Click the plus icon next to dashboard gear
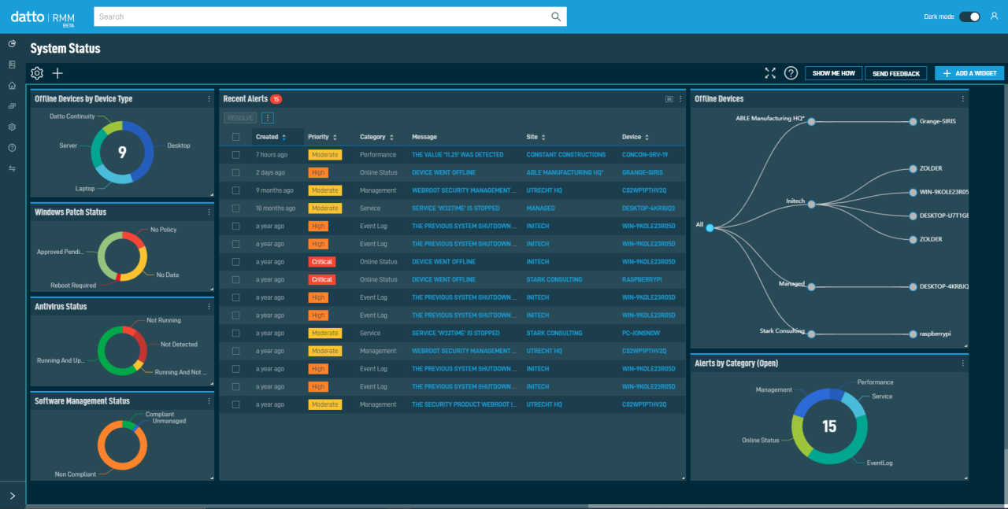Screen dimensions: 1008x509 [57, 73]
